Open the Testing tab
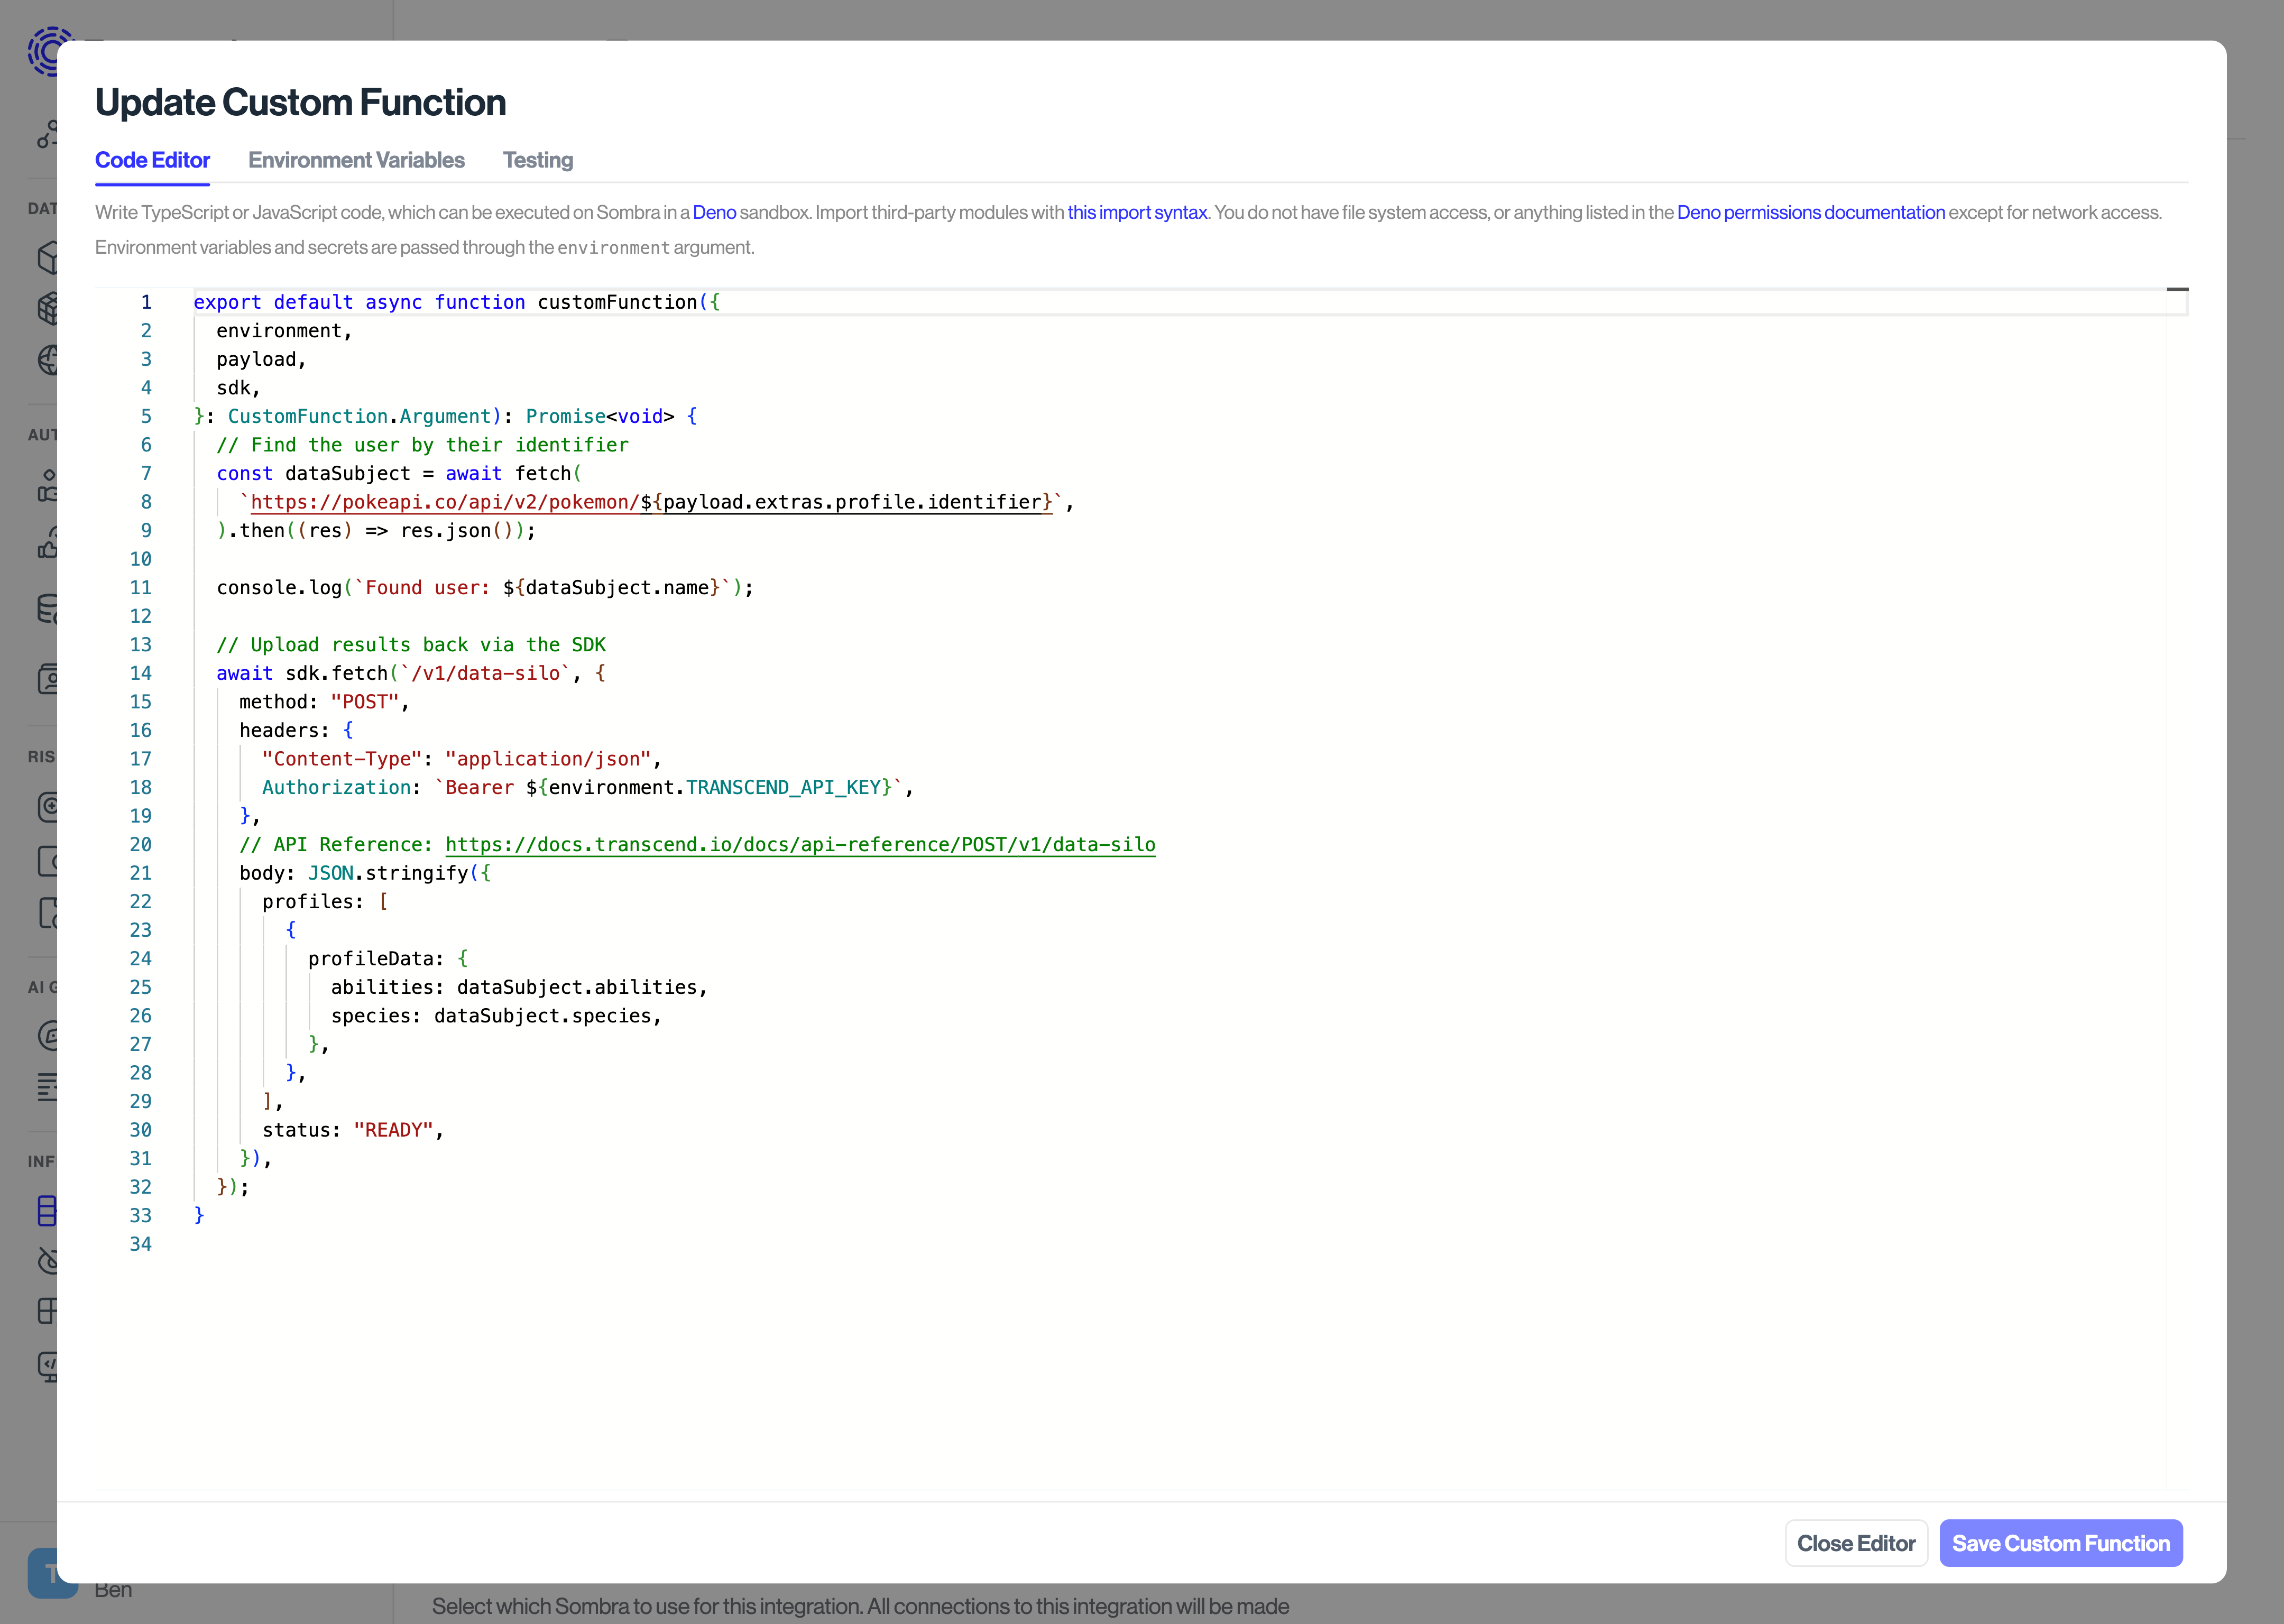 pyautogui.click(x=537, y=160)
